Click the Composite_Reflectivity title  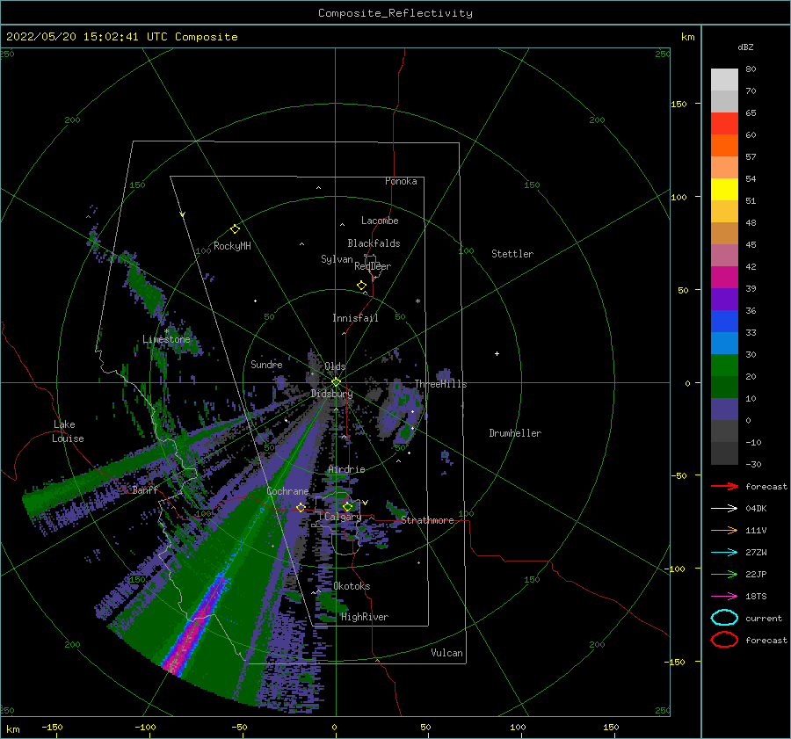[395, 13]
